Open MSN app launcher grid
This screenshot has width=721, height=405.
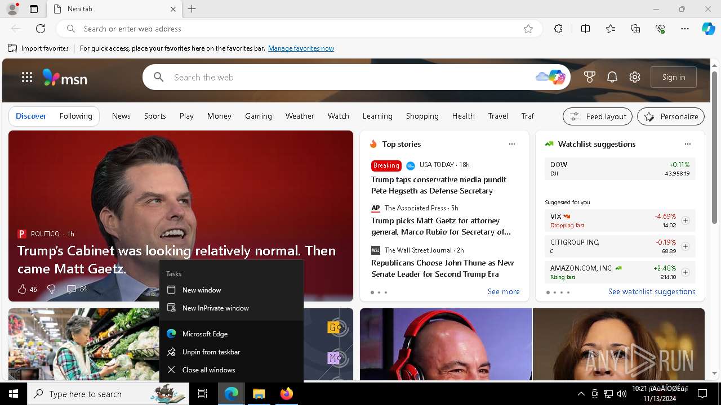[27, 77]
